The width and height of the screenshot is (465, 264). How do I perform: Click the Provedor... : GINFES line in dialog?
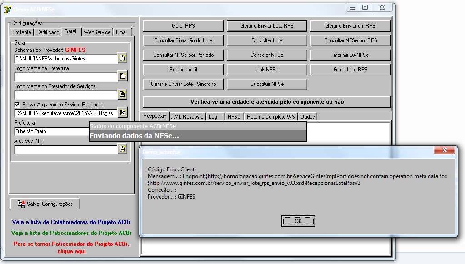(171, 196)
